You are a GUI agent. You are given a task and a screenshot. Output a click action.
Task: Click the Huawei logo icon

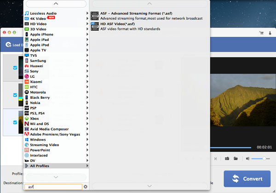(27, 66)
